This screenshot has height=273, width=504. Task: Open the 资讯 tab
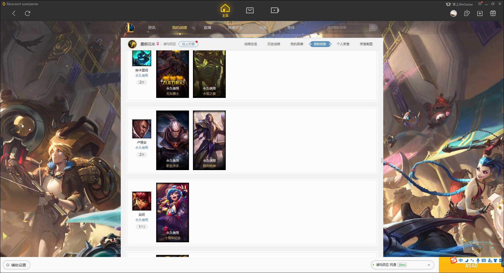152,28
